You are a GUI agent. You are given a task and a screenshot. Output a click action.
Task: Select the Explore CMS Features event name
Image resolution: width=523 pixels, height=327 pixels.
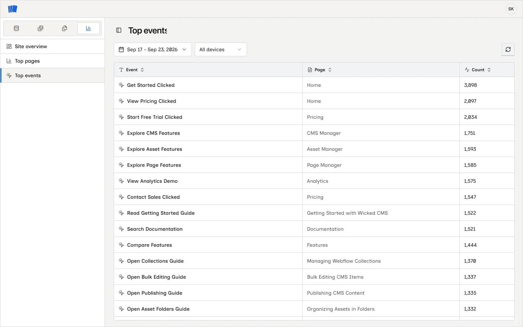coord(154,133)
